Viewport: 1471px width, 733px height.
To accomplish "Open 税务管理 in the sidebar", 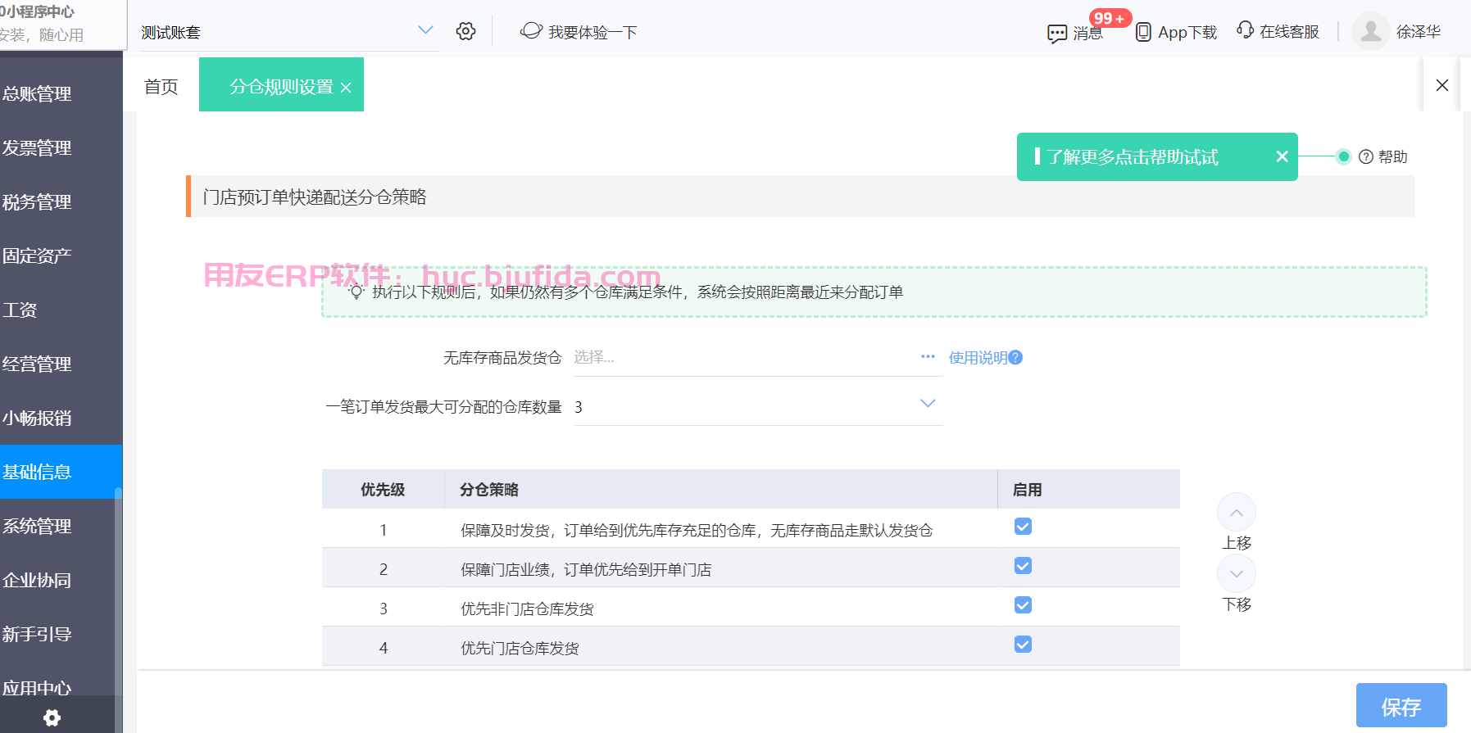I will pyautogui.click(x=61, y=201).
